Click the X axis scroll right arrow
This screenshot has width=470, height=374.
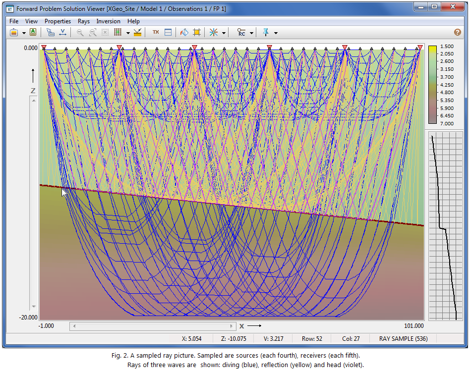[232, 326]
